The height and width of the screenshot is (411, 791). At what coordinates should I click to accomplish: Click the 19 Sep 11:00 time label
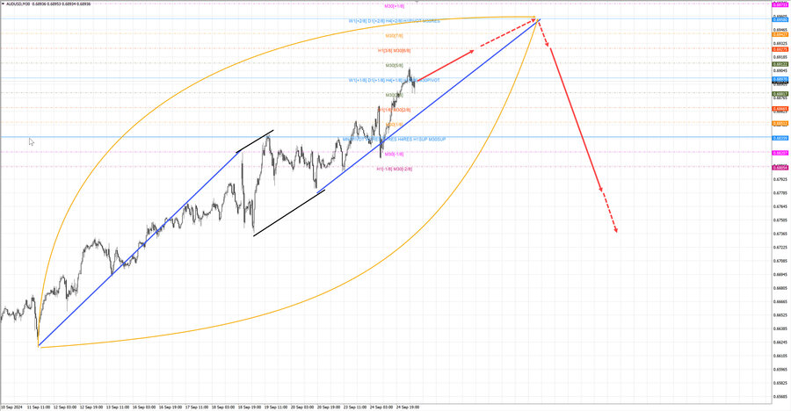pyautogui.click(x=276, y=407)
